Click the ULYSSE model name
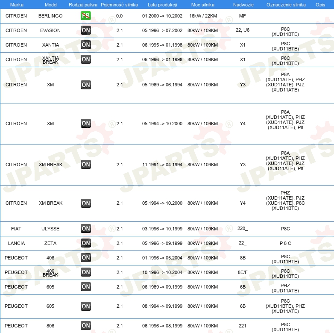This screenshot has height=333, width=334. 50,229
